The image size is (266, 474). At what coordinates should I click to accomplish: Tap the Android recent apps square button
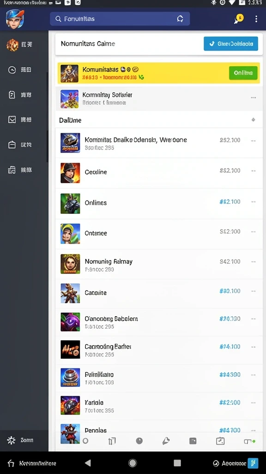point(177,463)
